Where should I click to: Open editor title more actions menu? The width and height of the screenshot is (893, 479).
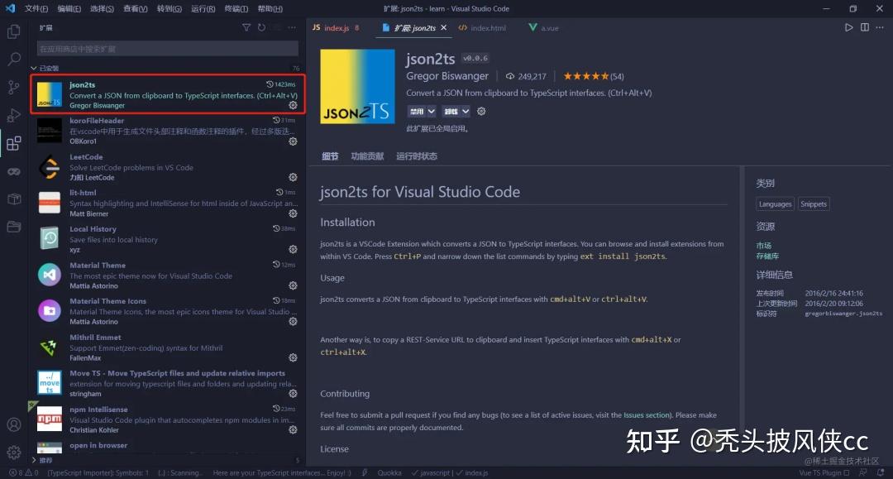pyautogui.click(x=880, y=27)
